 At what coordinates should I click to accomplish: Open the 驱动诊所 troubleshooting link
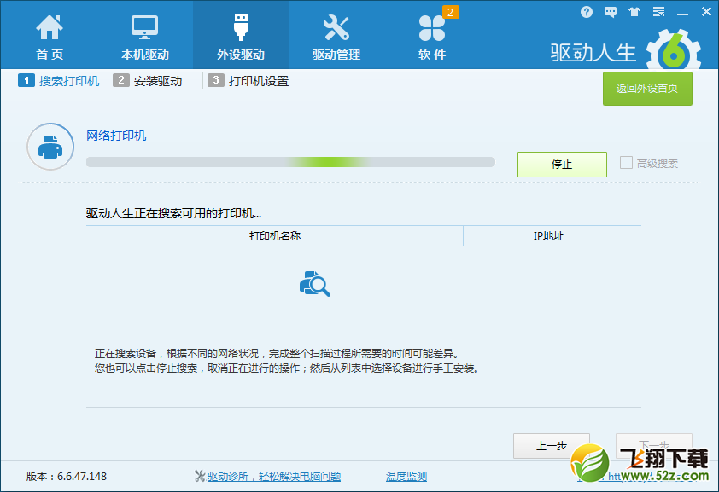274,477
